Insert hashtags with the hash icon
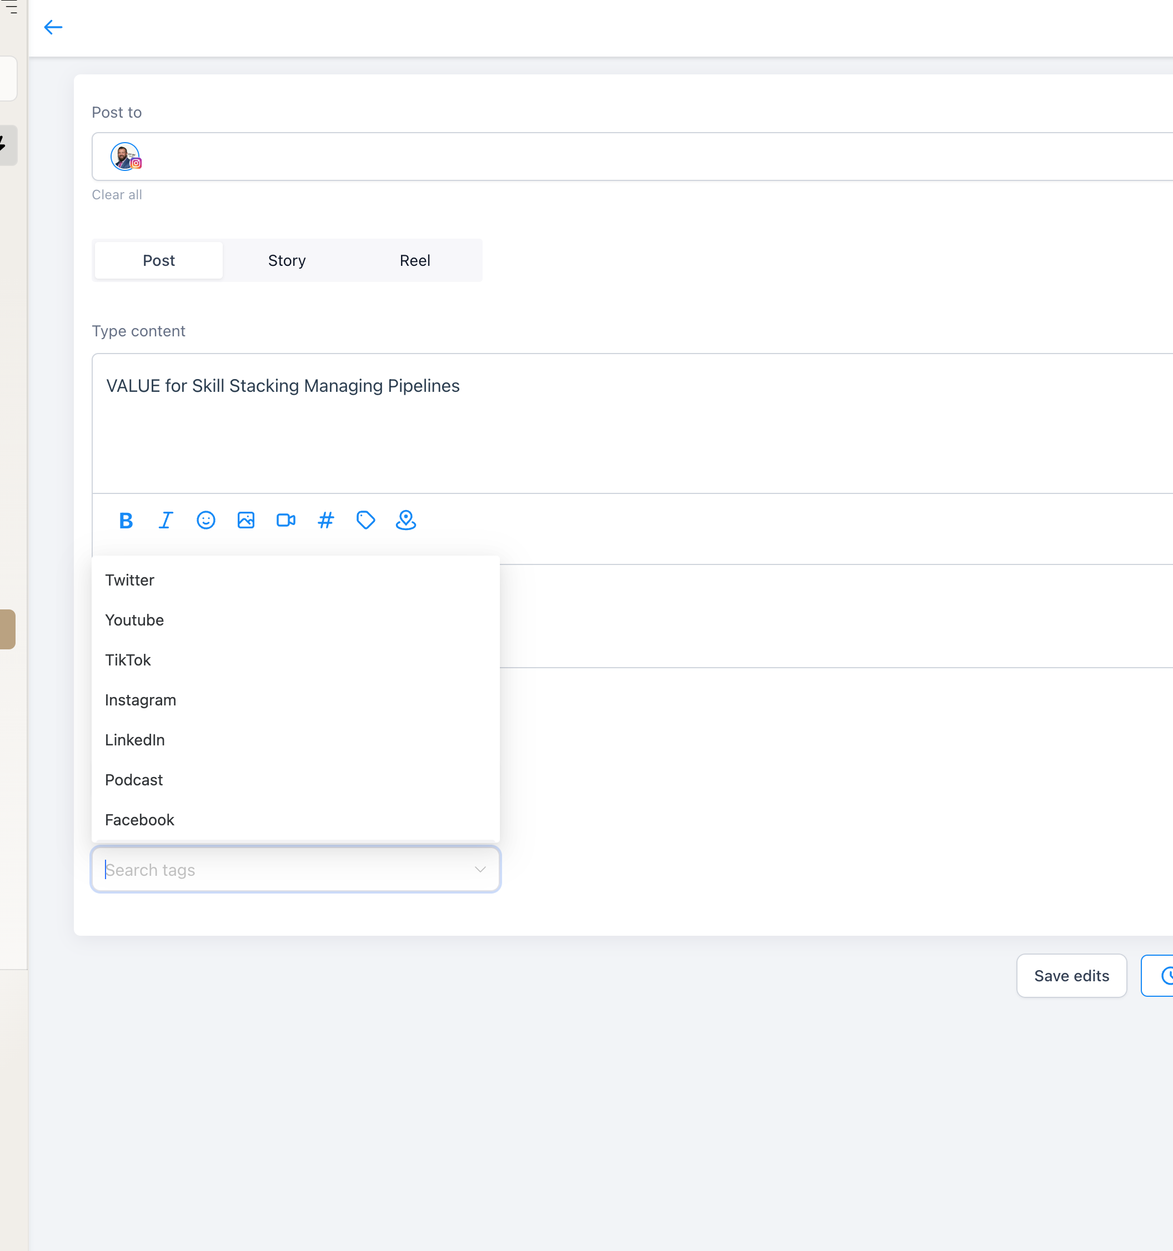Image resolution: width=1173 pixels, height=1251 pixels. click(x=325, y=521)
